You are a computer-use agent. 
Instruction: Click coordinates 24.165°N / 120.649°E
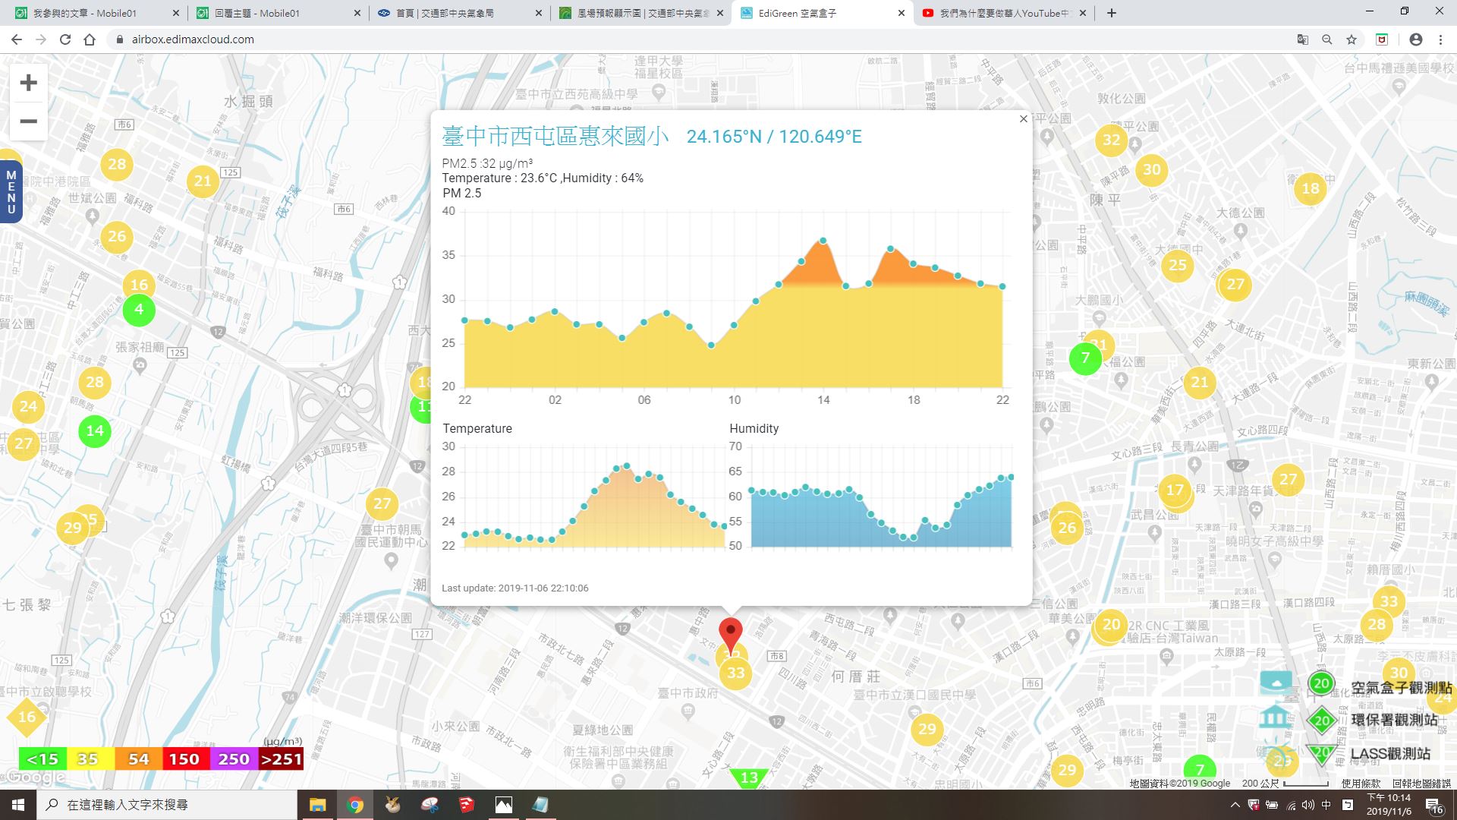pyautogui.click(x=774, y=137)
